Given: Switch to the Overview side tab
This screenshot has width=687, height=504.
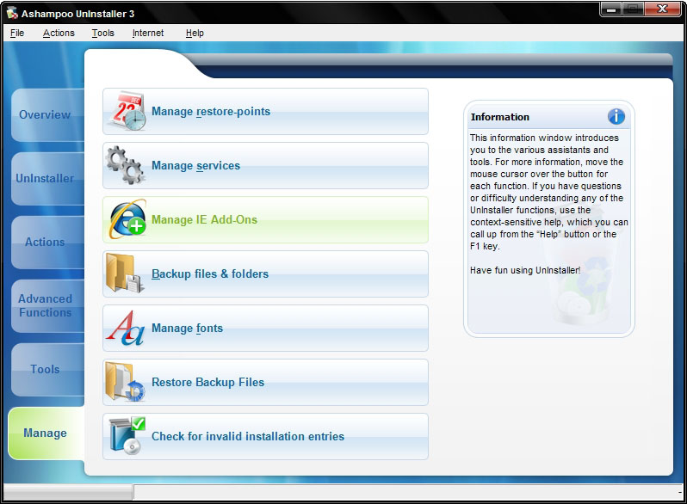Looking at the screenshot, I should [x=47, y=114].
